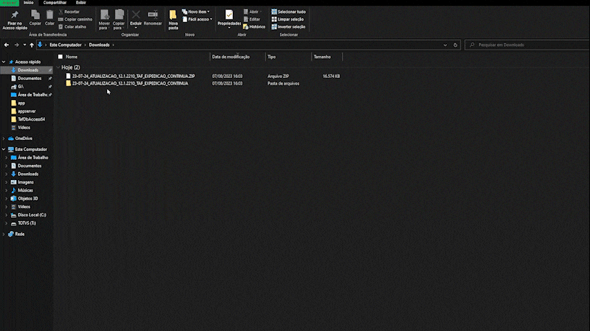
Task: Go up one folder level
Action: tap(32, 45)
